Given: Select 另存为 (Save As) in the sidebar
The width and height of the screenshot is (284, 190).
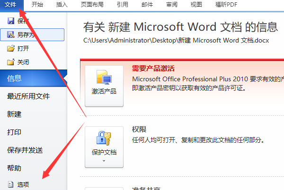Looking at the screenshot, I should [x=32, y=35].
